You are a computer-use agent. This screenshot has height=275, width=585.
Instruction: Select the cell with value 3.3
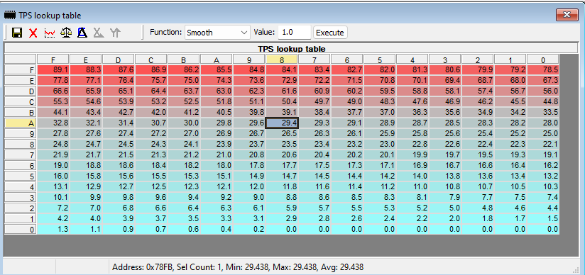point(217,218)
